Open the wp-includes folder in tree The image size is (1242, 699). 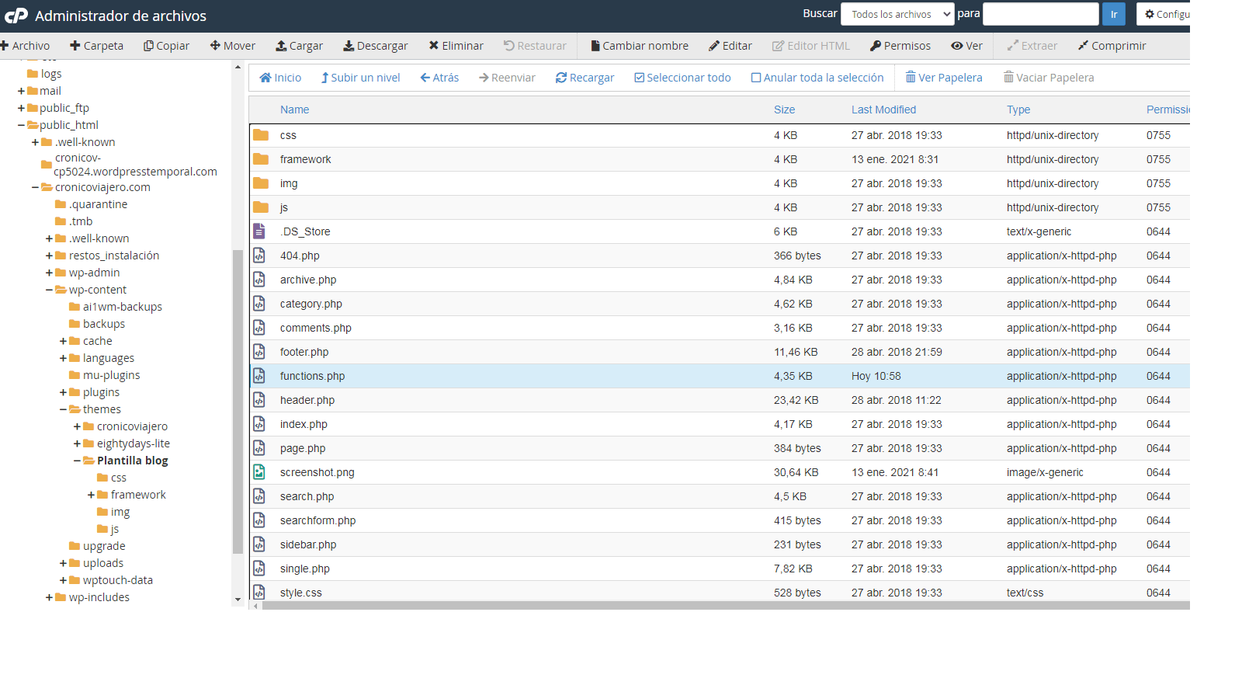92,597
